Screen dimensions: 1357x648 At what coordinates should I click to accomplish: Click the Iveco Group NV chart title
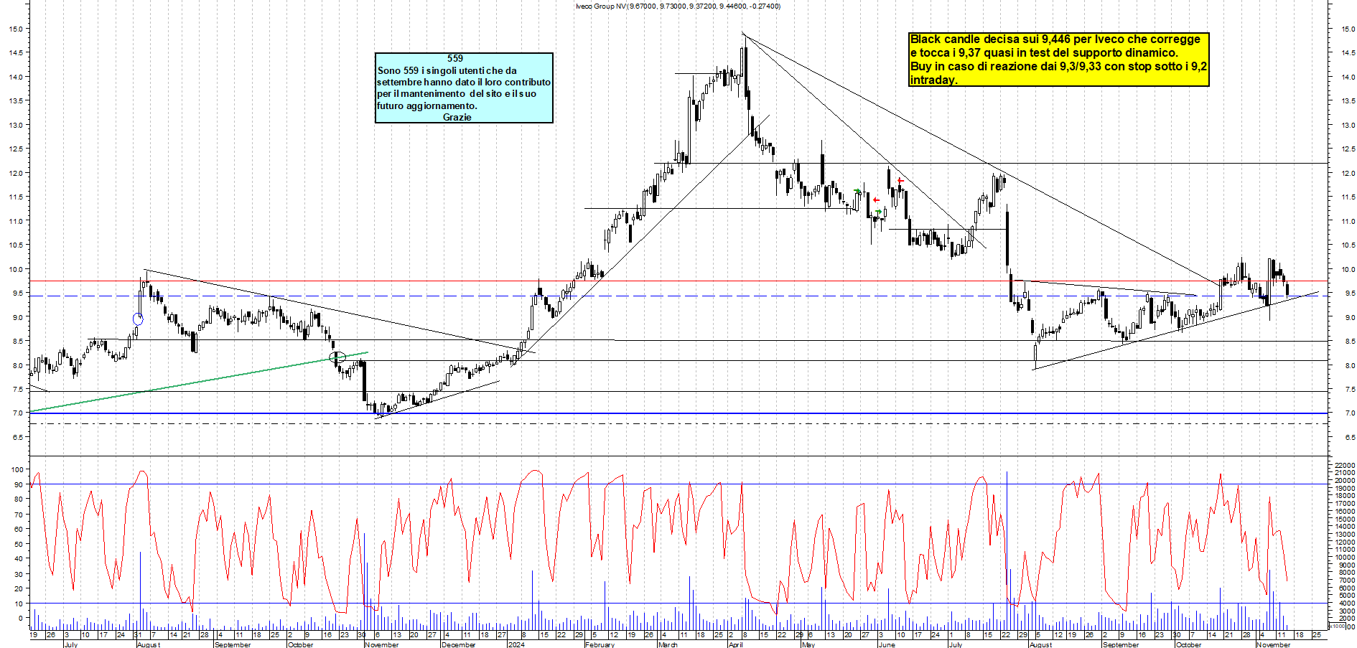coord(678,6)
